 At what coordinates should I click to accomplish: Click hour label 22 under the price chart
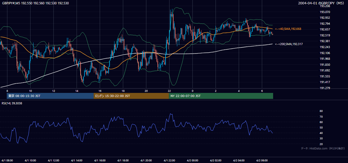click(169, 91)
